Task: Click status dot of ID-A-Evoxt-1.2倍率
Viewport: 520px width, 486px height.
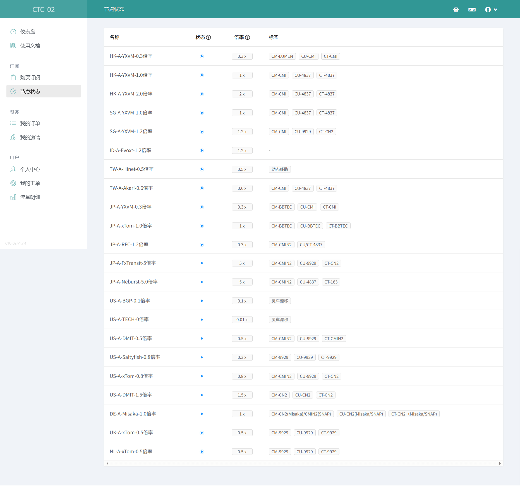Action: tap(202, 150)
